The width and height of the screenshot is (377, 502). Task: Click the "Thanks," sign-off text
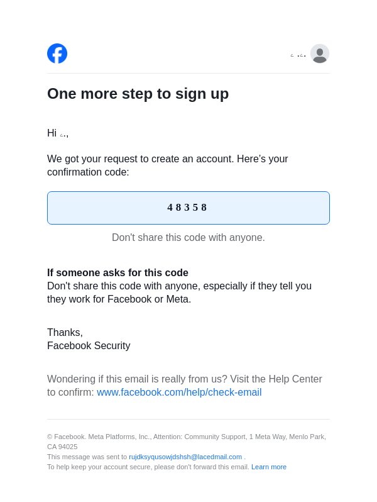point(65,333)
